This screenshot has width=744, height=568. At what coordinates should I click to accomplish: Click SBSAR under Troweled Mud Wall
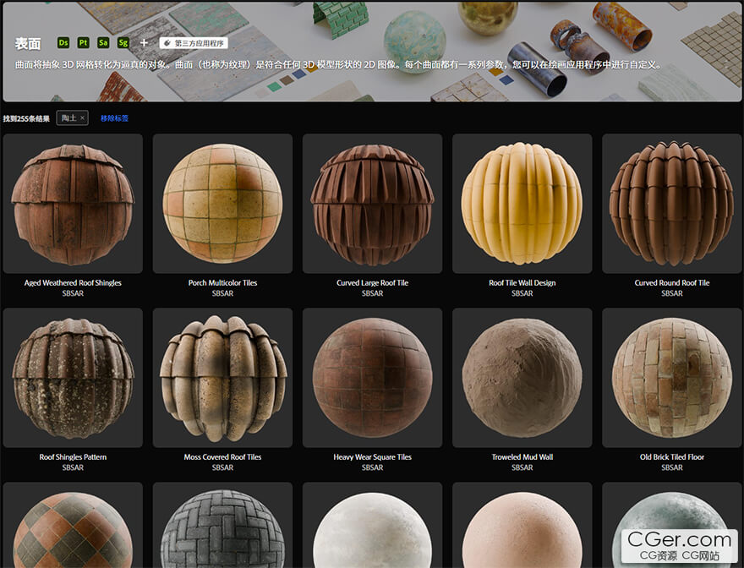tap(522, 468)
